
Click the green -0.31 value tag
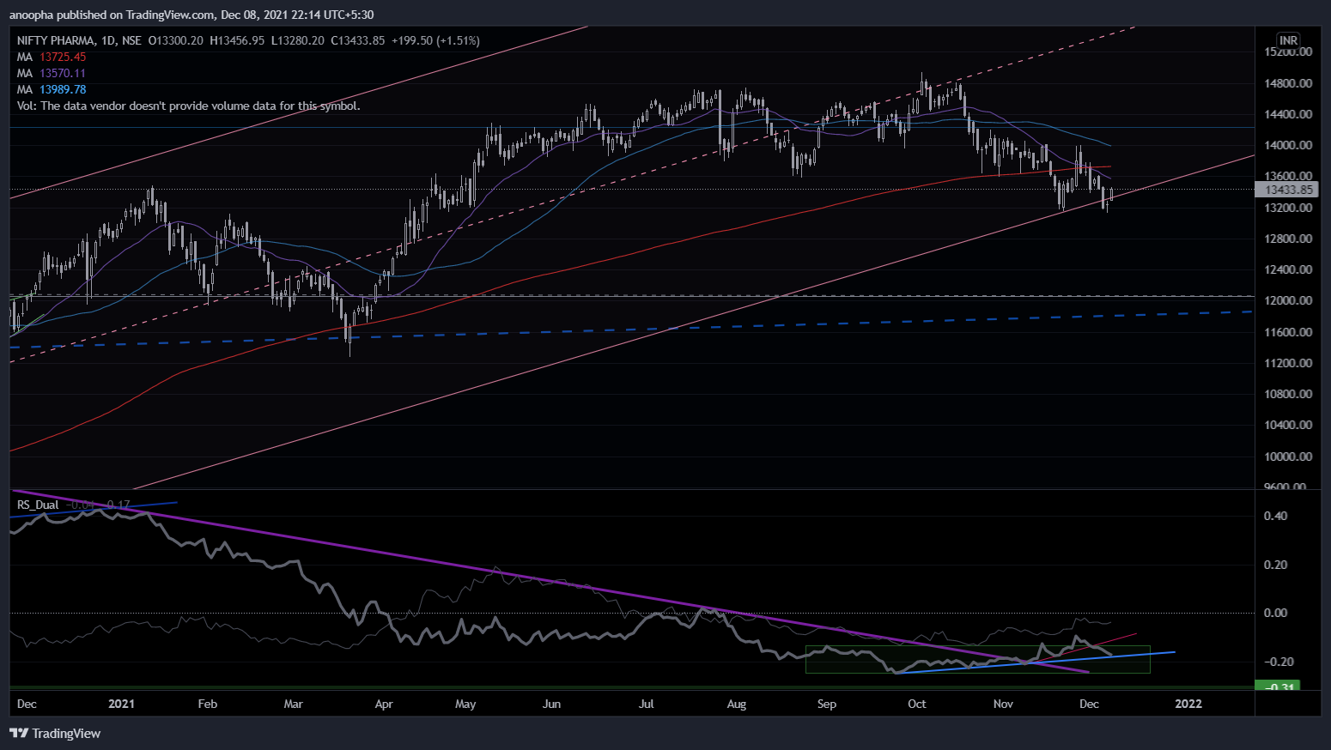[1278, 686]
